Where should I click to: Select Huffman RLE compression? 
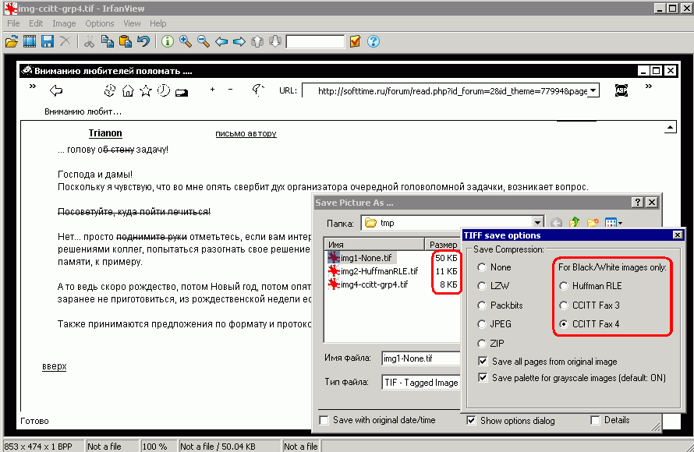(x=564, y=286)
